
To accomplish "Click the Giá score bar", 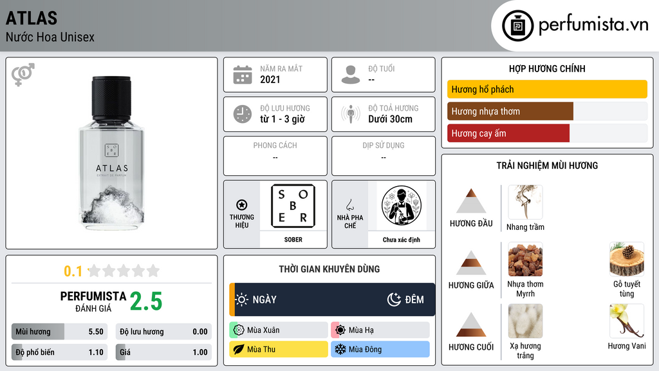I will point(163,352).
